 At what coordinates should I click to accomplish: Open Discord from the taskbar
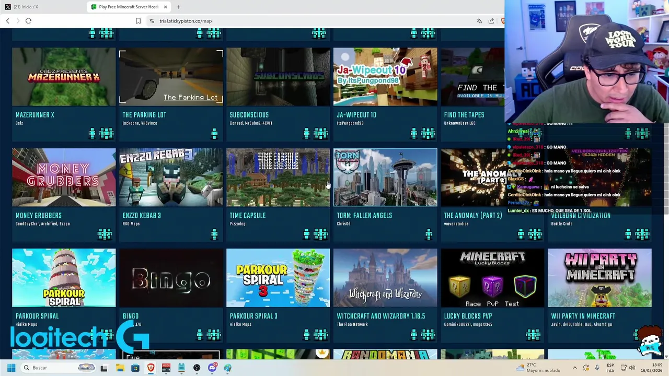click(x=212, y=368)
